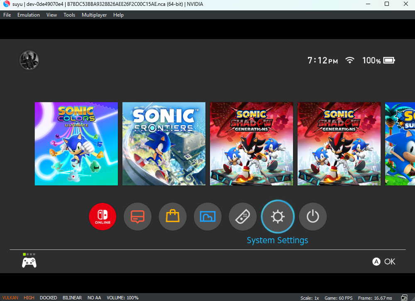Open the News icon
This screenshot has width=415, height=301.
tap(138, 217)
